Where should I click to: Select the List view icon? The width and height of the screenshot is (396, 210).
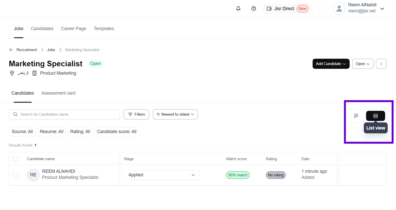coord(375,116)
